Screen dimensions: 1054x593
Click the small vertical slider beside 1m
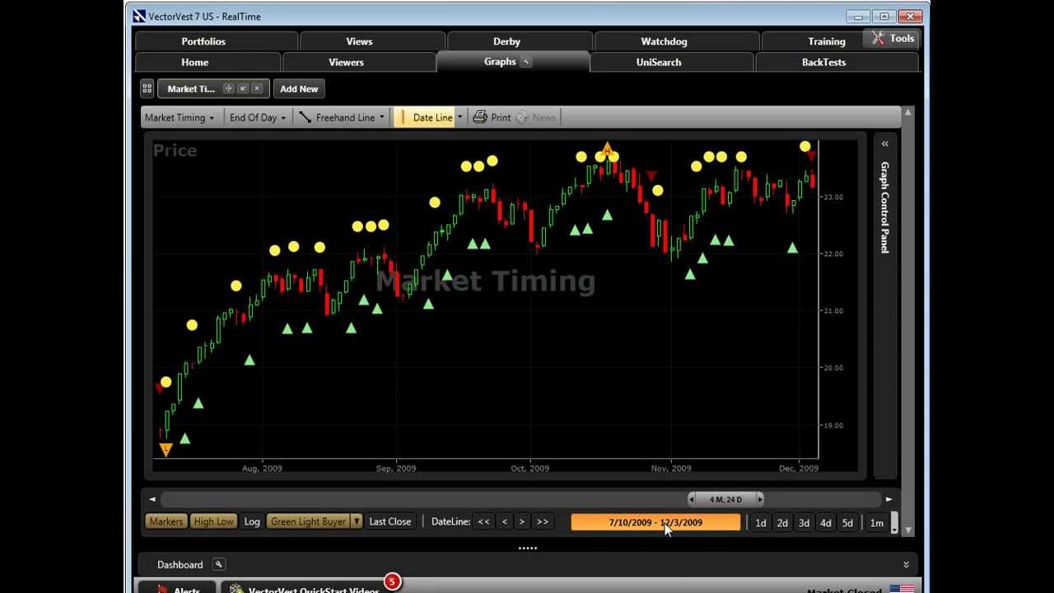[x=894, y=523]
